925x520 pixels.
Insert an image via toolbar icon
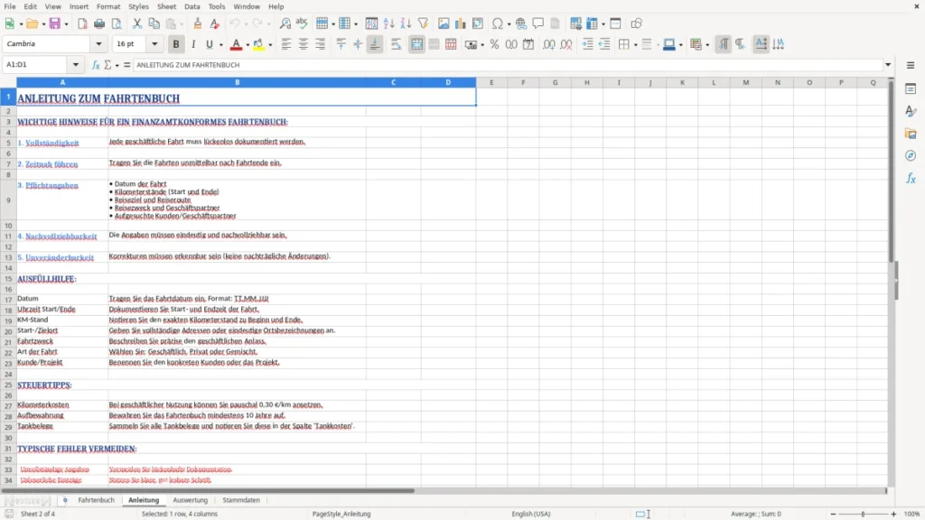(x=444, y=23)
